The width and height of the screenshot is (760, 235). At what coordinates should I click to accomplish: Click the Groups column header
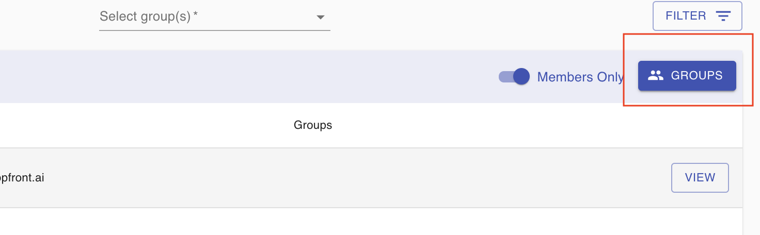(313, 125)
